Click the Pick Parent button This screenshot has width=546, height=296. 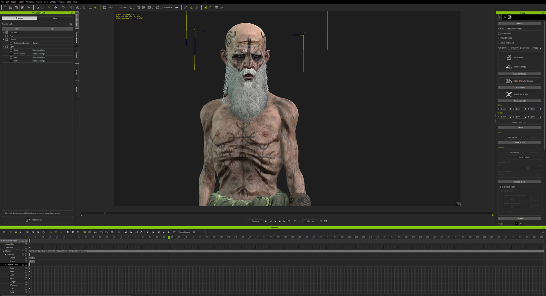tap(513, 138)
